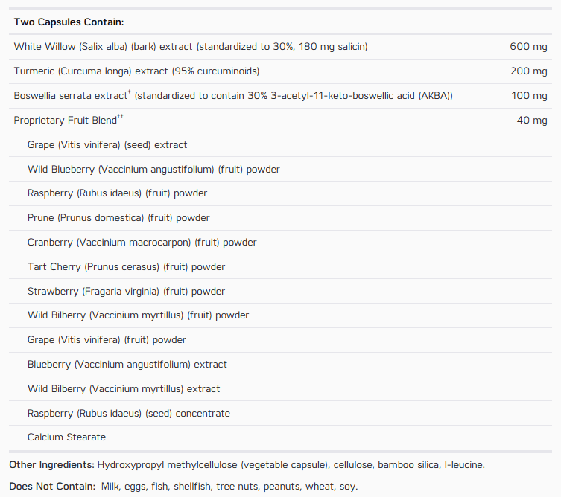Select the Boswellia serrata extract row
The height and width of the screenshot is (497, 561).
[x=280, y=96]
